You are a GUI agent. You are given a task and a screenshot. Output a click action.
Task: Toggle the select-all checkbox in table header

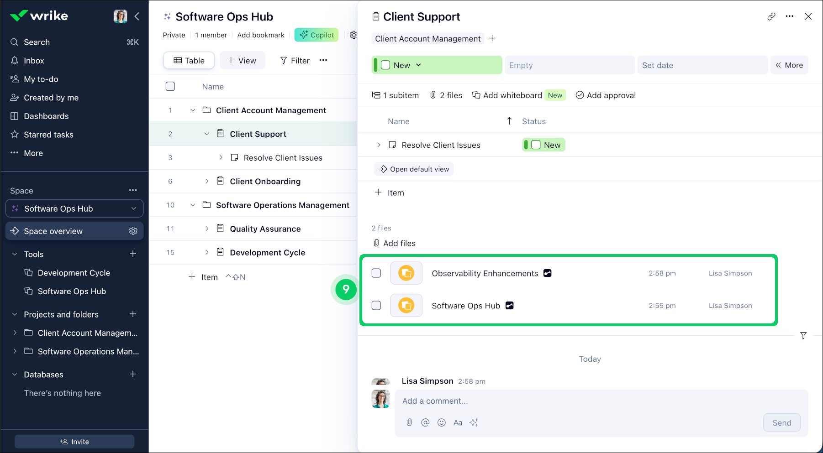pyautogui.click(x=170, y=87)
